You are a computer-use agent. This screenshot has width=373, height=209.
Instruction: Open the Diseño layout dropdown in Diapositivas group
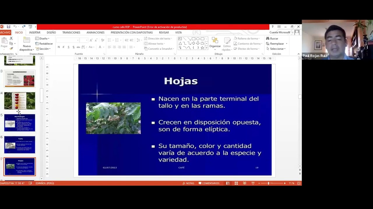pyautogui.click(x=42, y=38)
